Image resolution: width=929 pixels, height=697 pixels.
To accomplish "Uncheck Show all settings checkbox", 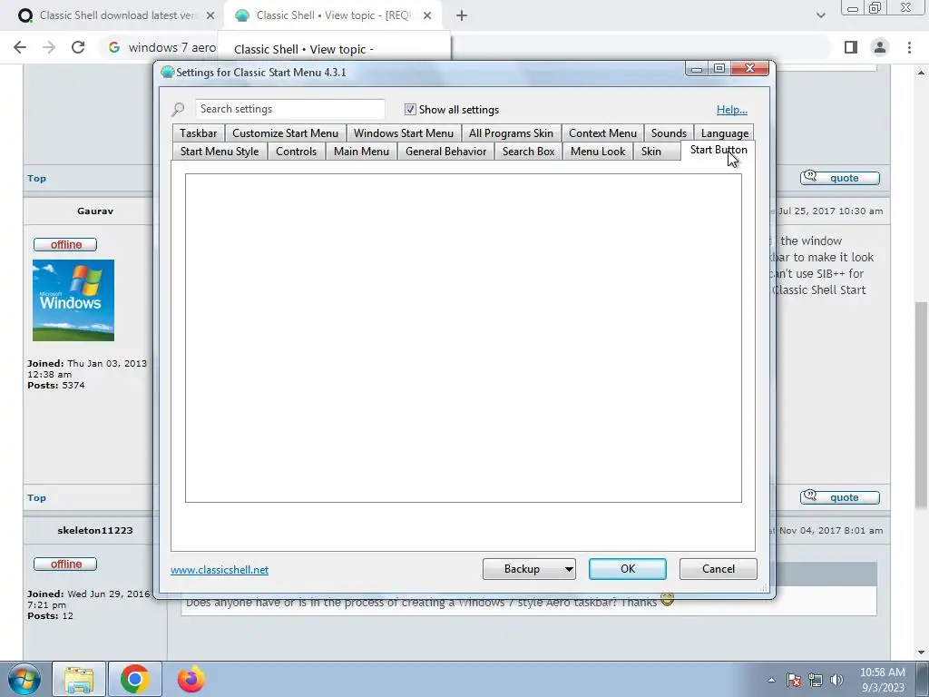I will [410, 109].
